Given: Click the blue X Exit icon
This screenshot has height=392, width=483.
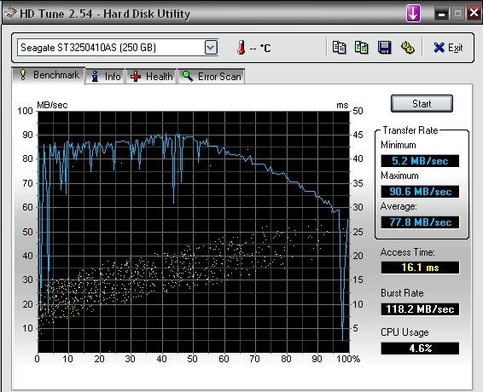Looking at the screenshot, I should click(439, 48).
